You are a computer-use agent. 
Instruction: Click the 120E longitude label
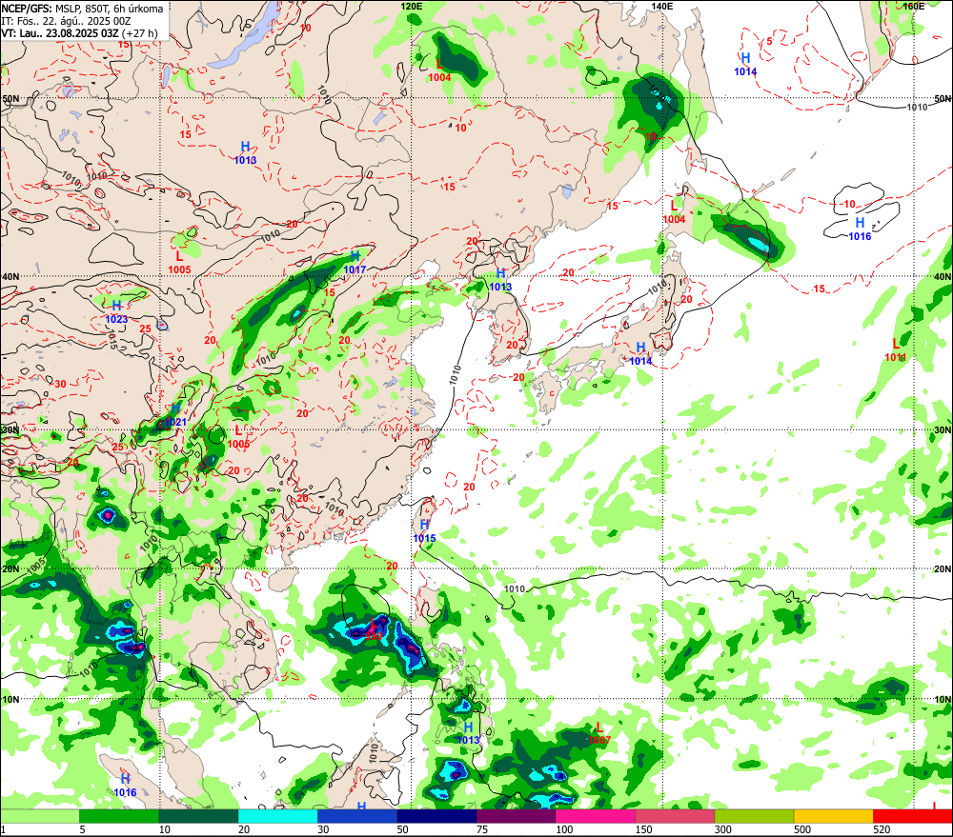(412, 6)
